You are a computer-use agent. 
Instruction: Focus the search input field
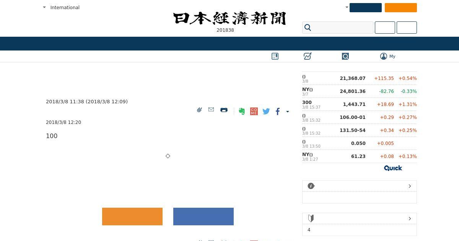[338, 28]
